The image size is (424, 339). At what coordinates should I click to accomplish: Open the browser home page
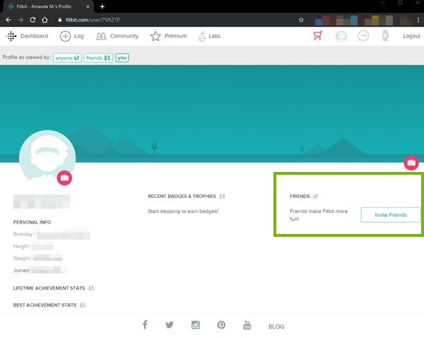[x=45, y=20]
